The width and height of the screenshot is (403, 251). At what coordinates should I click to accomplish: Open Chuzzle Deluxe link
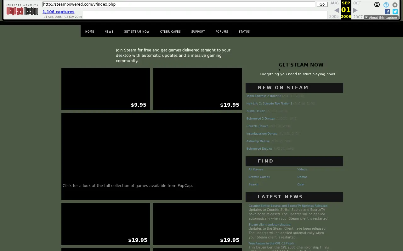click(257, 126)
